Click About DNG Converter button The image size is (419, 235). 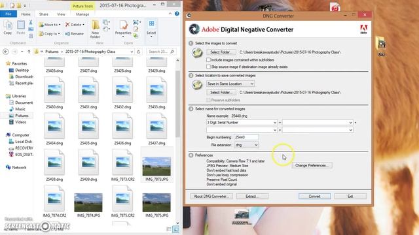[211, 196]
